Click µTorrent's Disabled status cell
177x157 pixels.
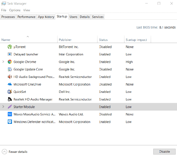pyautogui.click(x=105, y=47)
